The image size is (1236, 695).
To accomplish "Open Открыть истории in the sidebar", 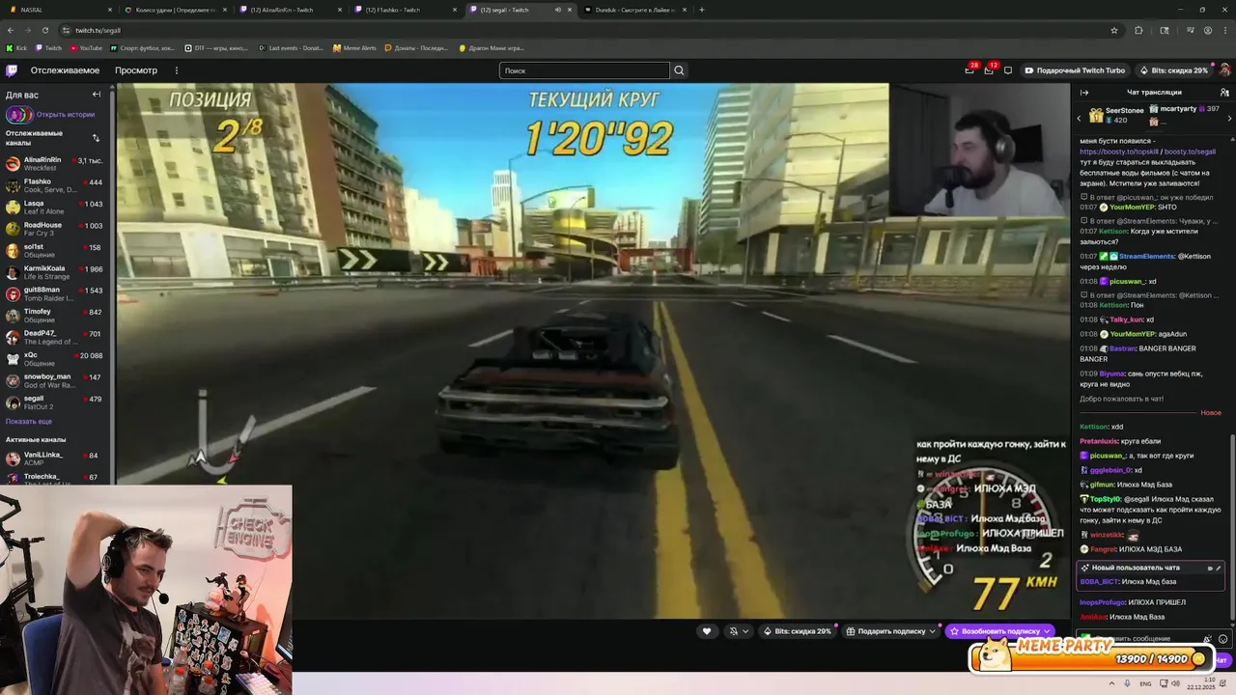I will point(66,114).
